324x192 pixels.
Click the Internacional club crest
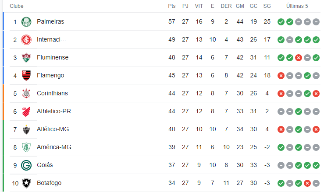26,40
